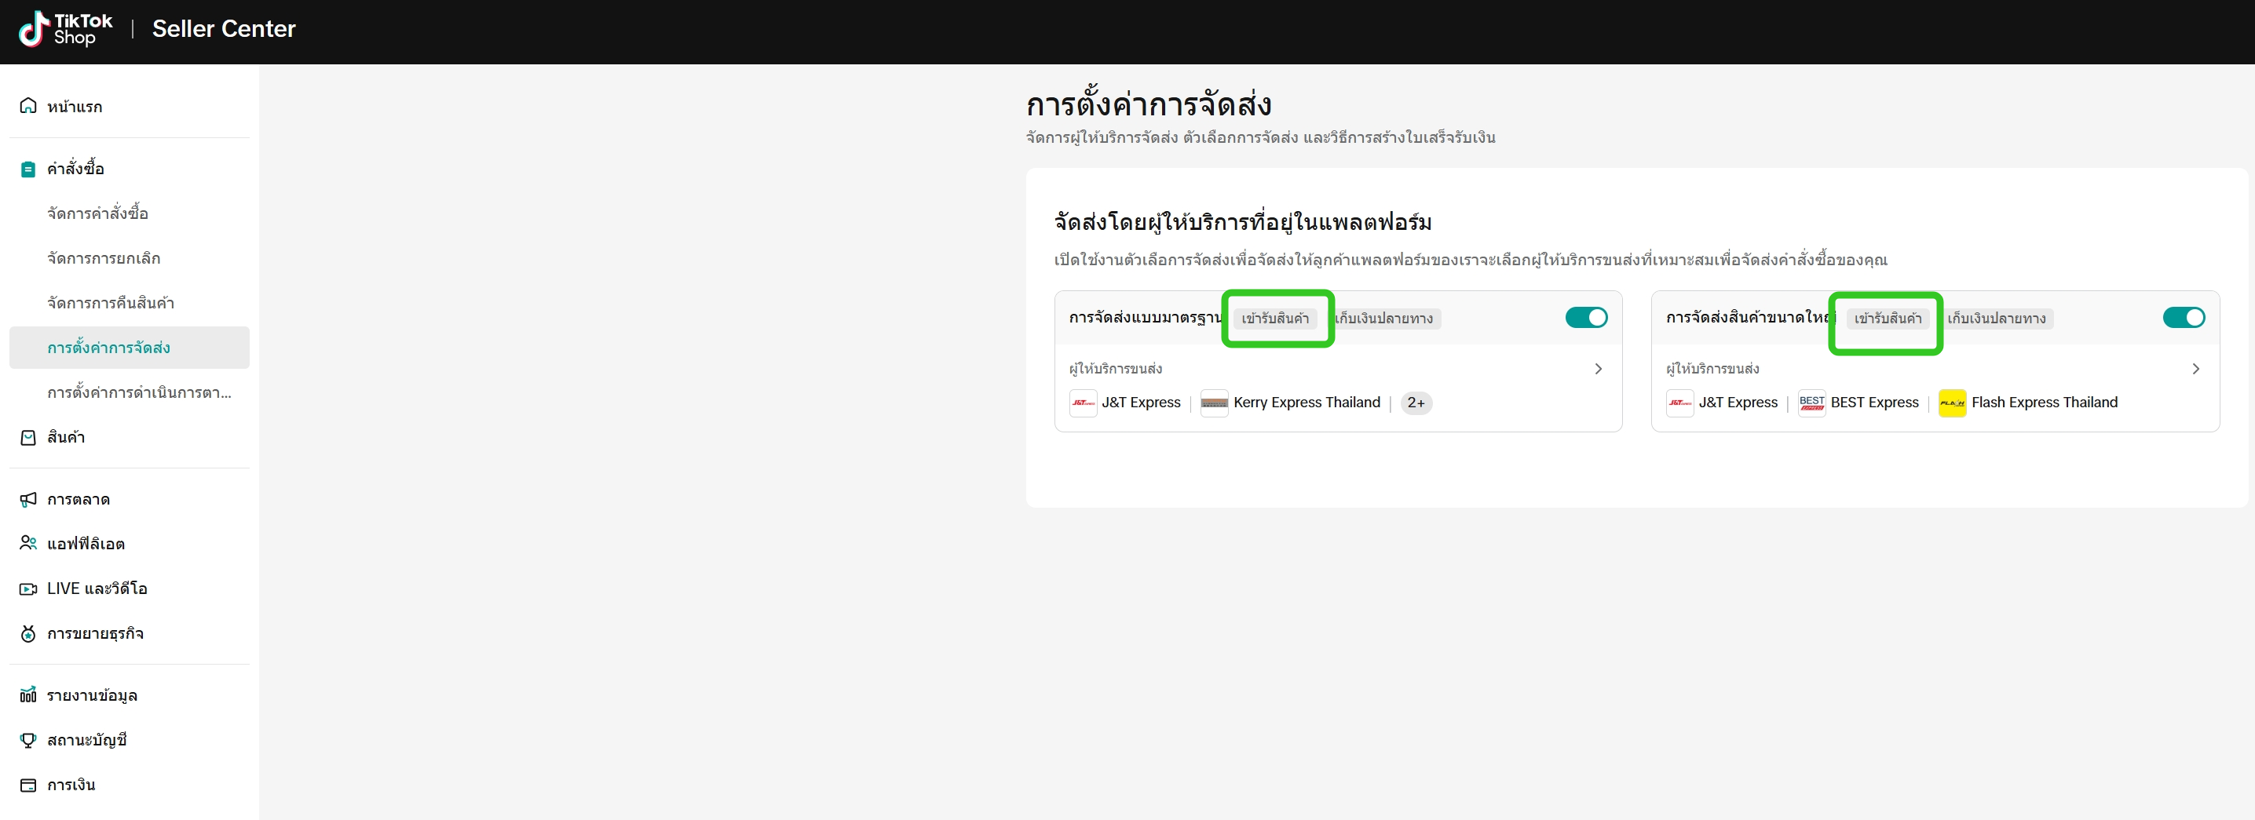Click the การตลาด megaphone icon
This screenshot has height=820, width=2255.
28,499
